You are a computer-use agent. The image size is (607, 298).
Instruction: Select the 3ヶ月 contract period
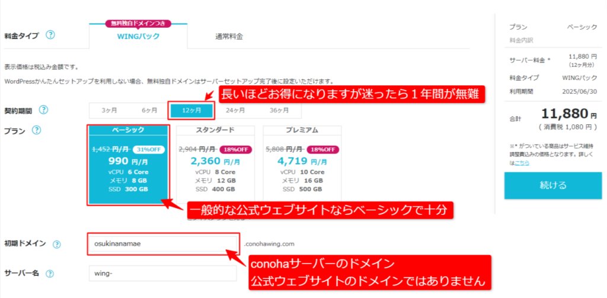tap(109, 110)
